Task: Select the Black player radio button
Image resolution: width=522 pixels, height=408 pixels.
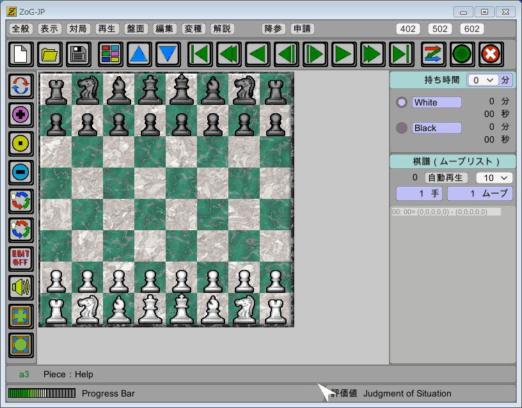Action: 402,128
